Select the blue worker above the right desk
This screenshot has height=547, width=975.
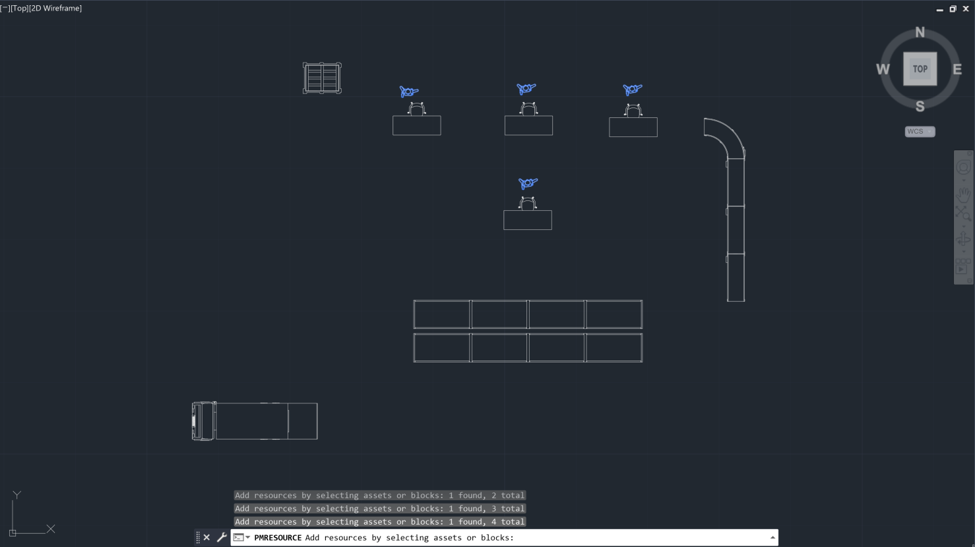tap(632, 89)
